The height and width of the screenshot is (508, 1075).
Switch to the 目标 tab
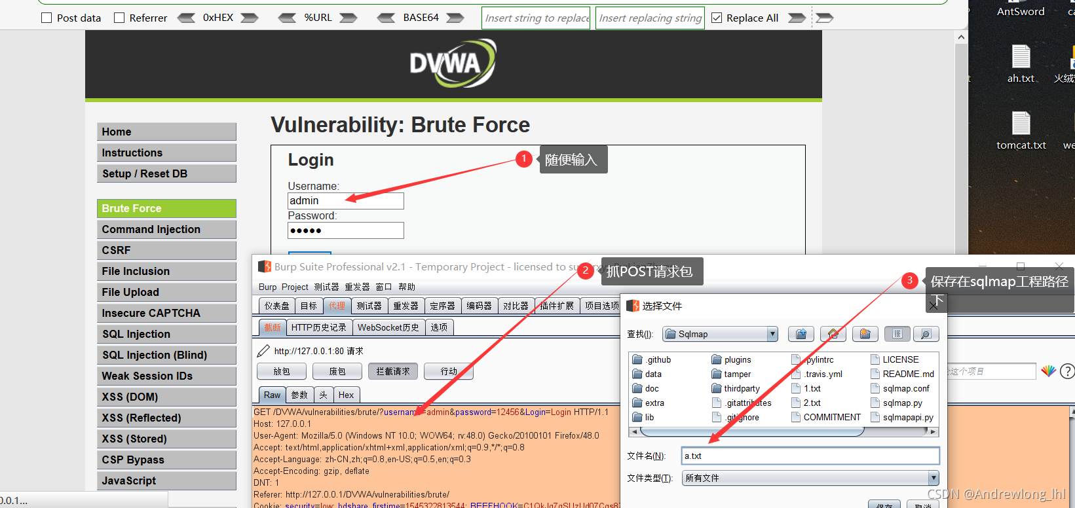pyautogui.click(x=309, y=306)
